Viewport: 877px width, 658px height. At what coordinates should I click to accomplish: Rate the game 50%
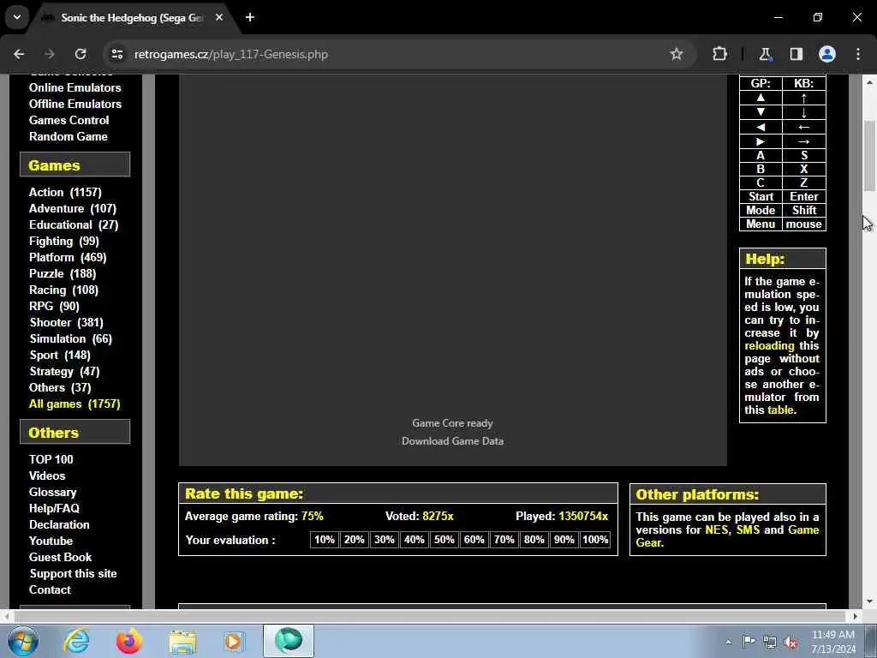(x=444, y=540)
